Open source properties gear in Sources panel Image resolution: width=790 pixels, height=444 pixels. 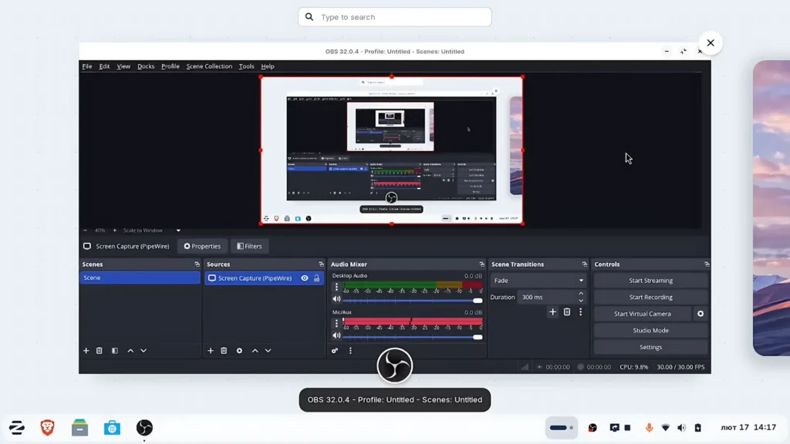(239, 351)
